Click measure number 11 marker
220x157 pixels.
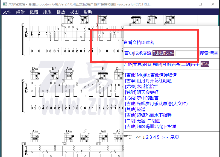[24, 144]
